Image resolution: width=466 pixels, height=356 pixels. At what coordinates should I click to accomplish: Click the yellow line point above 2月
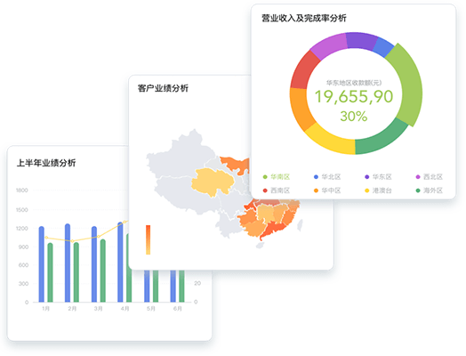tap(72, 241)
